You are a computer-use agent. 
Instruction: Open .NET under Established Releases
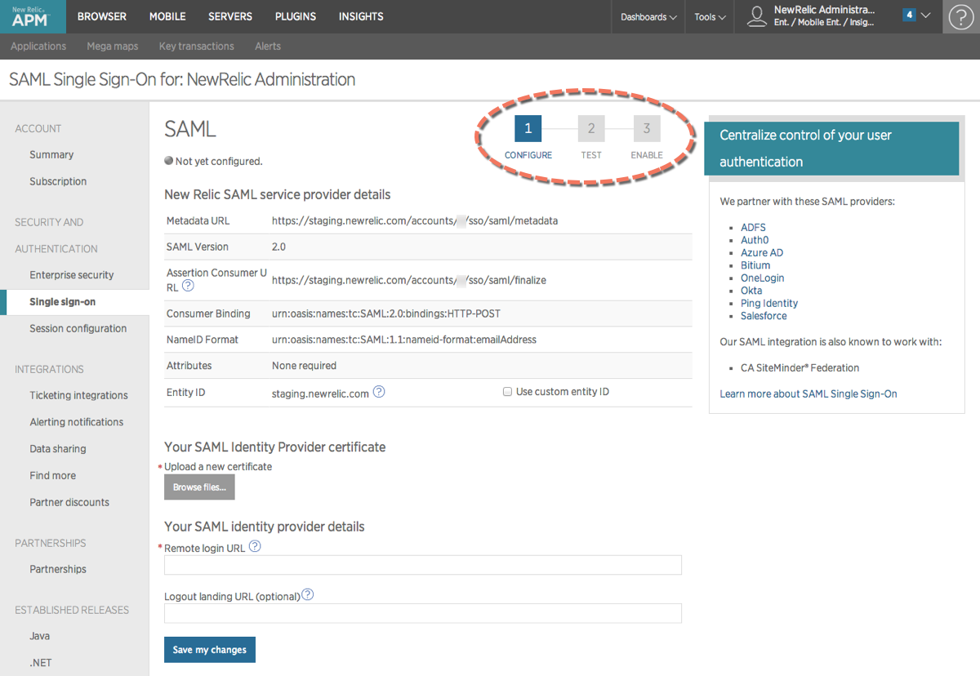41,663
